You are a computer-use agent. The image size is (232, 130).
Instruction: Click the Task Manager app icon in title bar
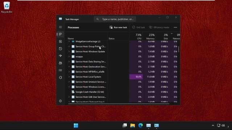(x=61, y=19)
